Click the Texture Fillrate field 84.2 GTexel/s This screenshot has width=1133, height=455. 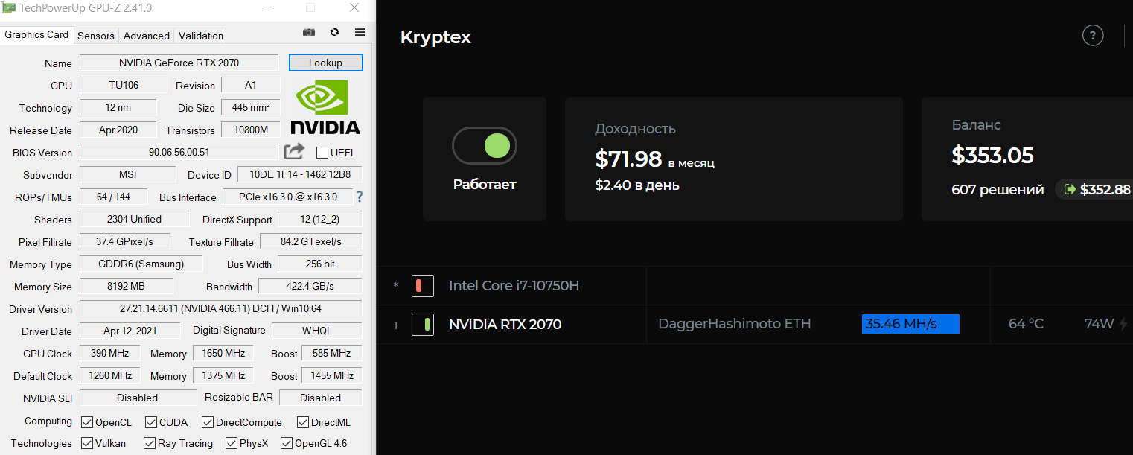tap(310, 241)
